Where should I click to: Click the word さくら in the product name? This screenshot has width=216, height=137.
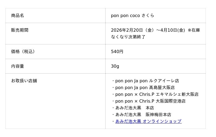[x=148, y=15]
